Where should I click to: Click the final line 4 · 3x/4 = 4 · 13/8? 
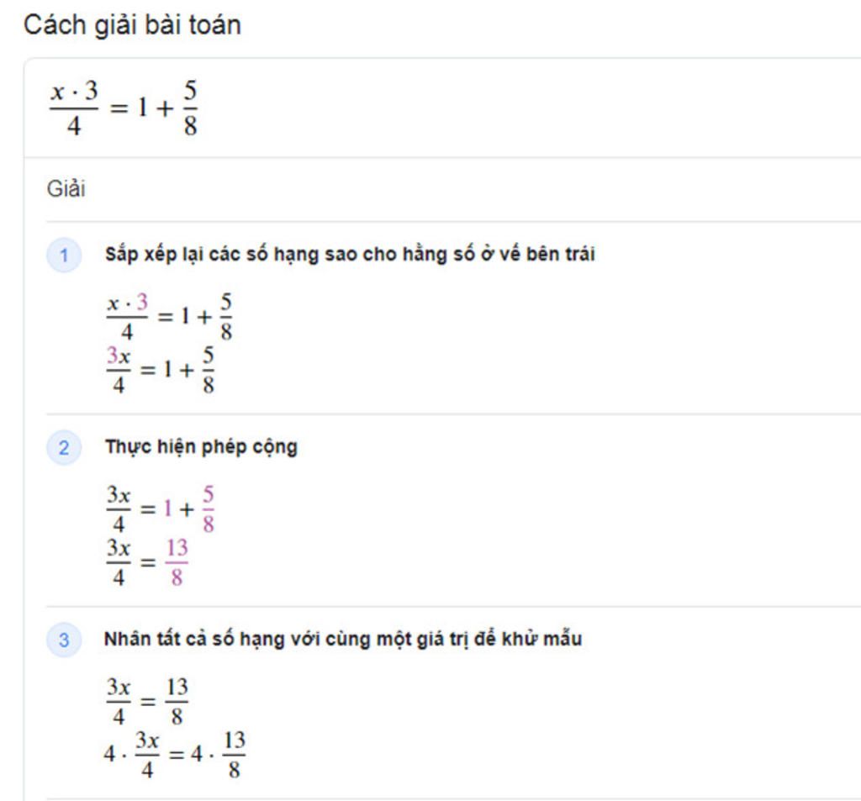point(175,754)
